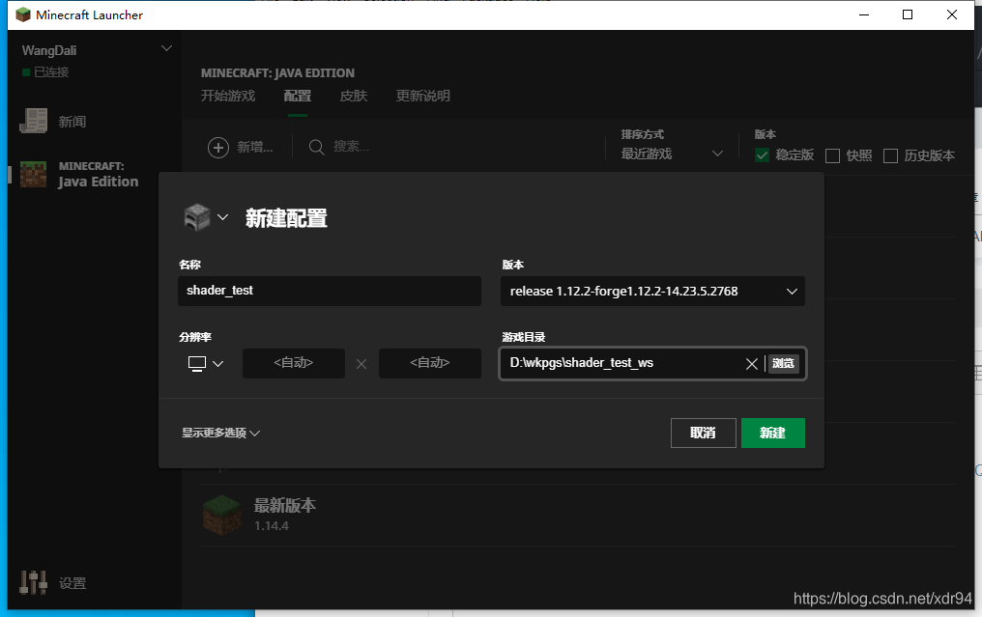Click Minecraft Launcher title bar app icon
Image resolution: width=982 pixels, height=617 pixels.
point(23,14)
